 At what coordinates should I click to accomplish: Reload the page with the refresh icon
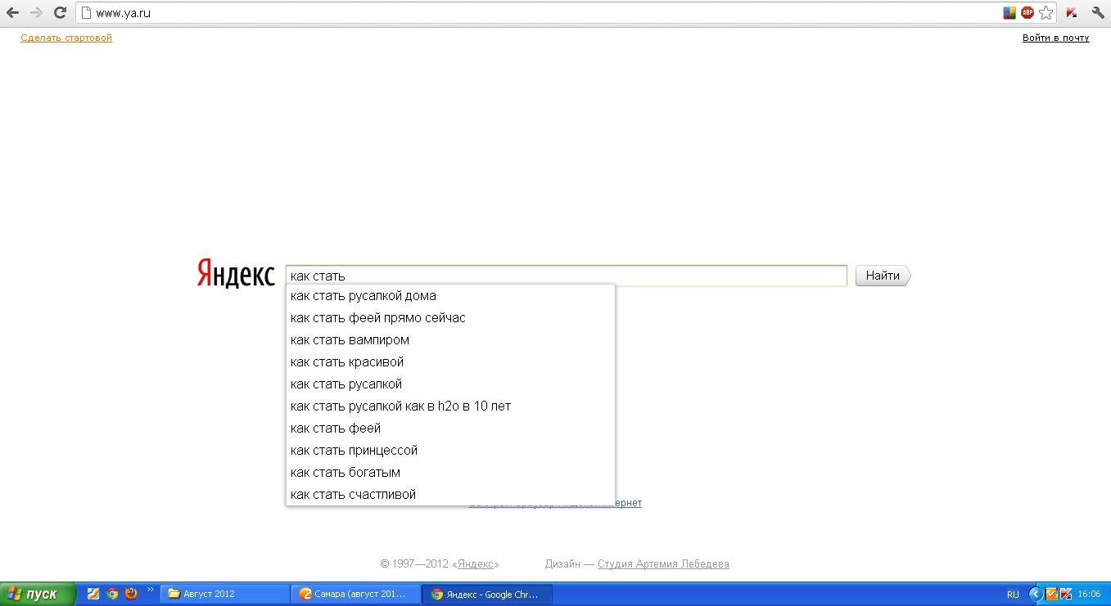60,13
